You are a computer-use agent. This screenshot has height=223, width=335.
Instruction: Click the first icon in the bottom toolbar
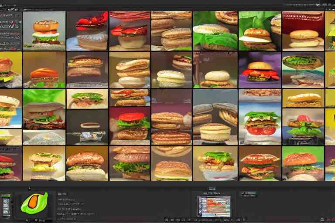pyautogui.click(x=167, y=220)
